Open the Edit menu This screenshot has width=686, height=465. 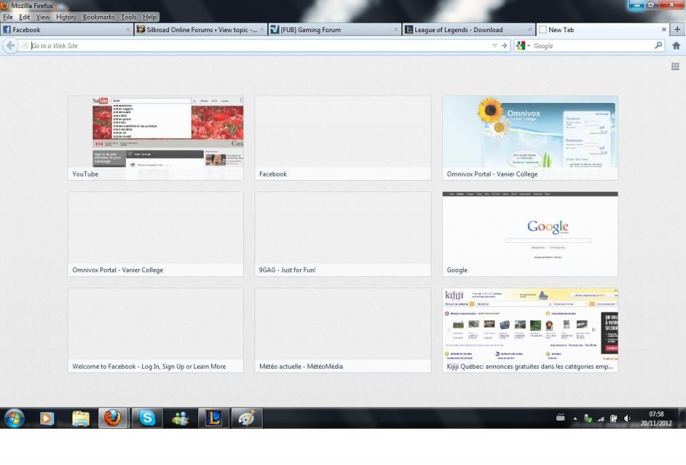coord(25,17)
